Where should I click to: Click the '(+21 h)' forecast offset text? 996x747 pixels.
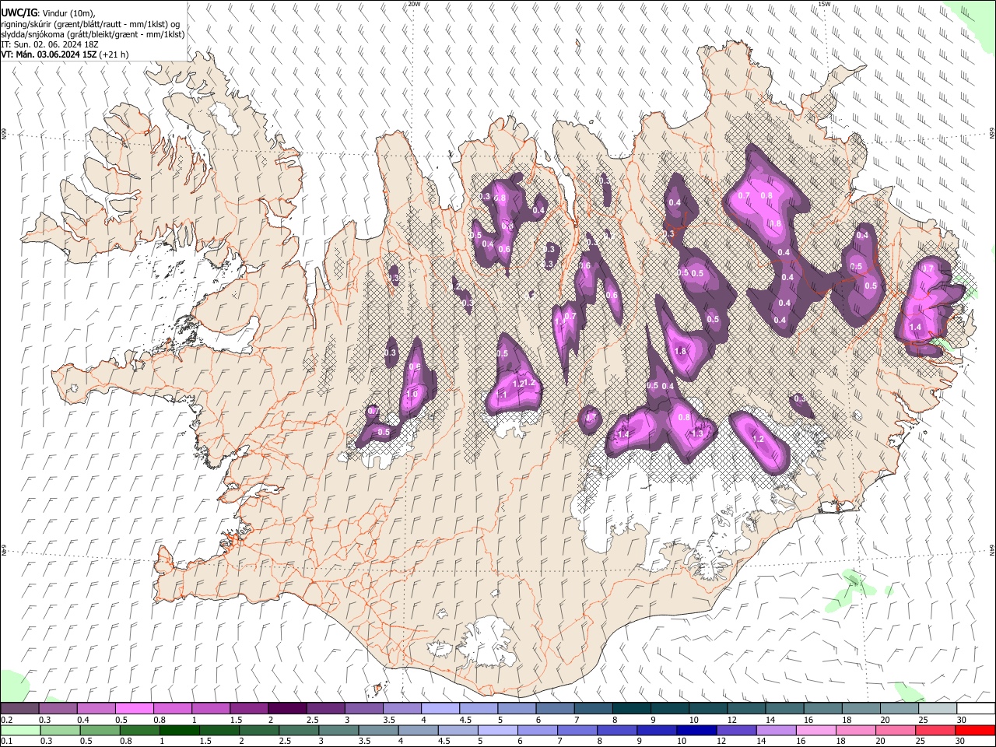tap(114, 54)
